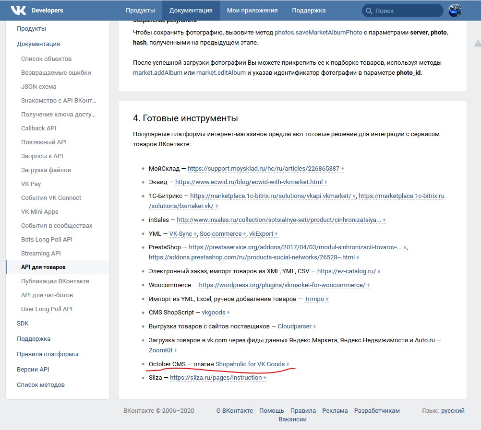Open Bots Long Poll API item
This screenshot has width=481, height=430.
point(47,239)
